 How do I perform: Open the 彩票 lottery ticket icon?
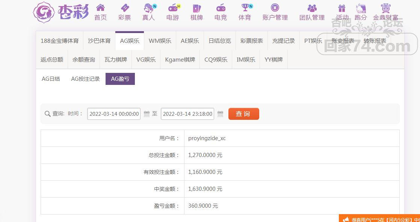coord(124,8)
